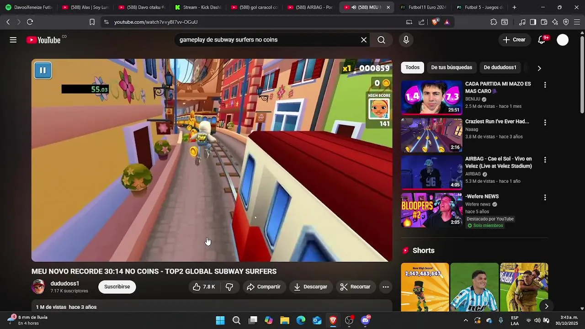Screen dimensions: 585x329
Task: Open browser extensions puzzle icon
Action: 494,22
